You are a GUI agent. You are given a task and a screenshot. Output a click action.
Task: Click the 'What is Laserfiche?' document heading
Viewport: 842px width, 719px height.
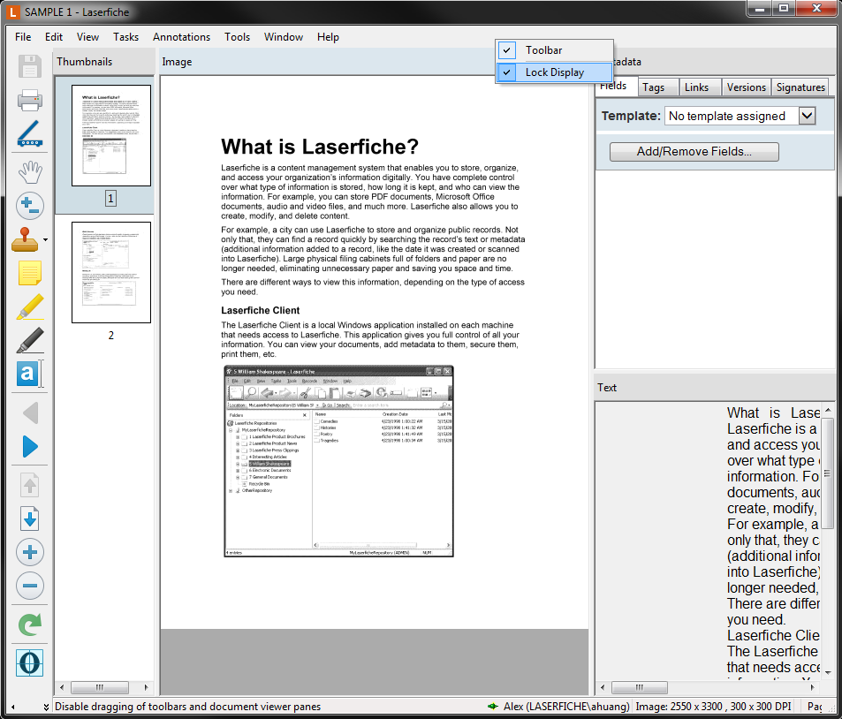320,147
